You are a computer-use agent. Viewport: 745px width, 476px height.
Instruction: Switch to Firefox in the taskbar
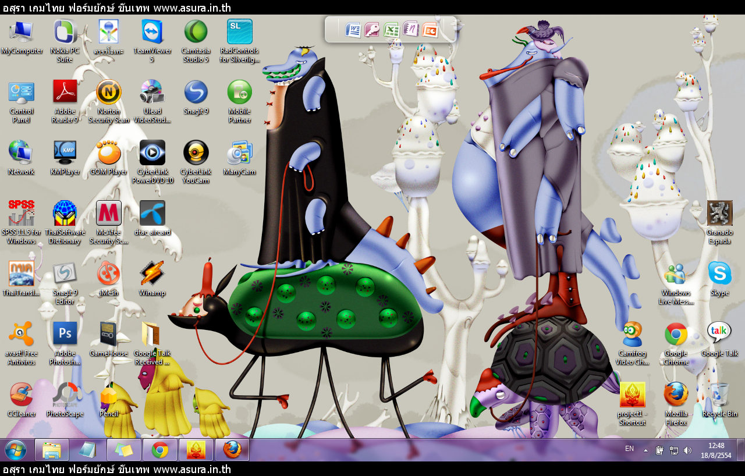click(232, 450)
